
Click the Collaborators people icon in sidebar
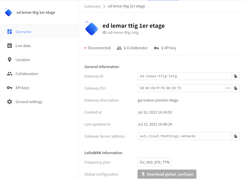pyautogui.click(x=9, y=74)
